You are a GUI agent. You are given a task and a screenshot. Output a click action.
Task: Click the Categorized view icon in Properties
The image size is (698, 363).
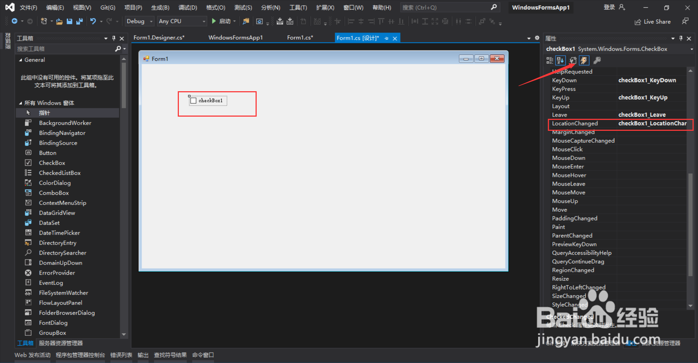pos(550,60)
